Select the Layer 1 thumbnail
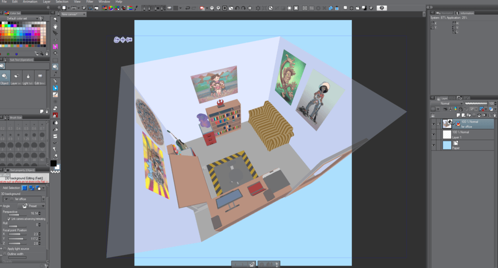 point(447,135)
